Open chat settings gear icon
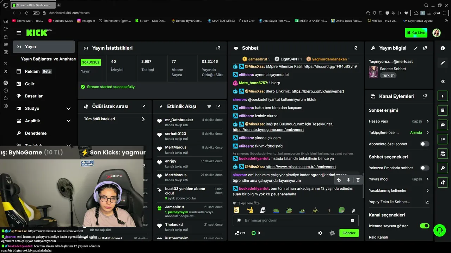Viewport: 451px width, 253px height. click(320, 233)
